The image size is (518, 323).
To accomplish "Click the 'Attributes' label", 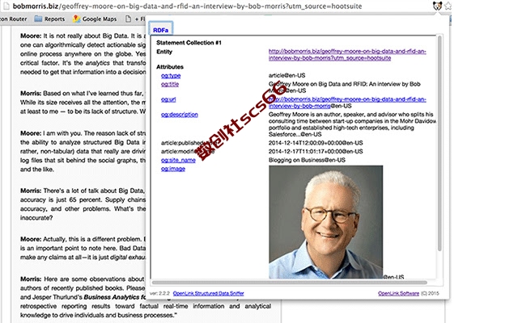I will pos(170,66).
